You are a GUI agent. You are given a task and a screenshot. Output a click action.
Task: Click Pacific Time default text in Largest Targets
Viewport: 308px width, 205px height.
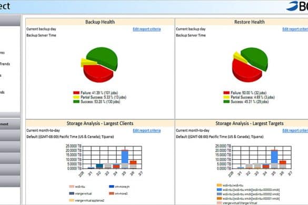pyautogui.click(x=220, y=137)
